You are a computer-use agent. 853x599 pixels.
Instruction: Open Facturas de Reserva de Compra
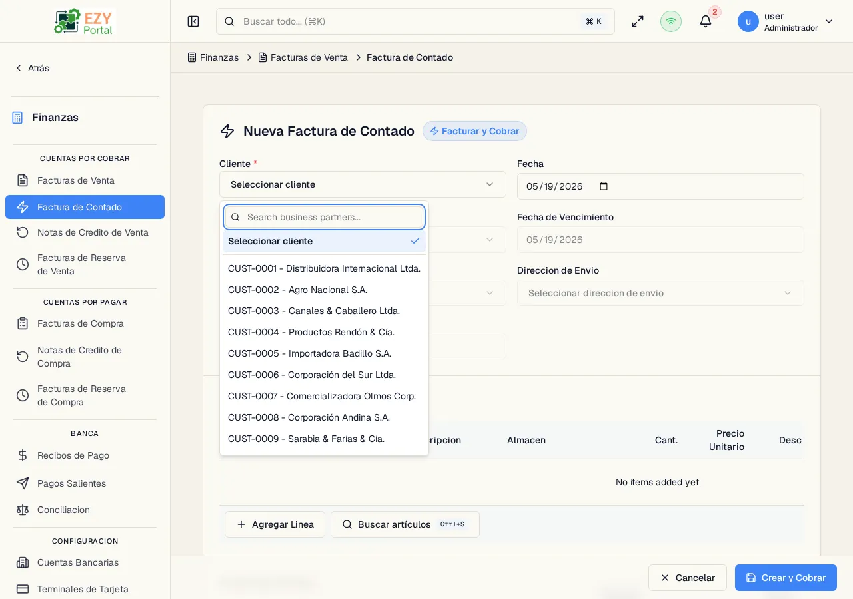(85, 395)
